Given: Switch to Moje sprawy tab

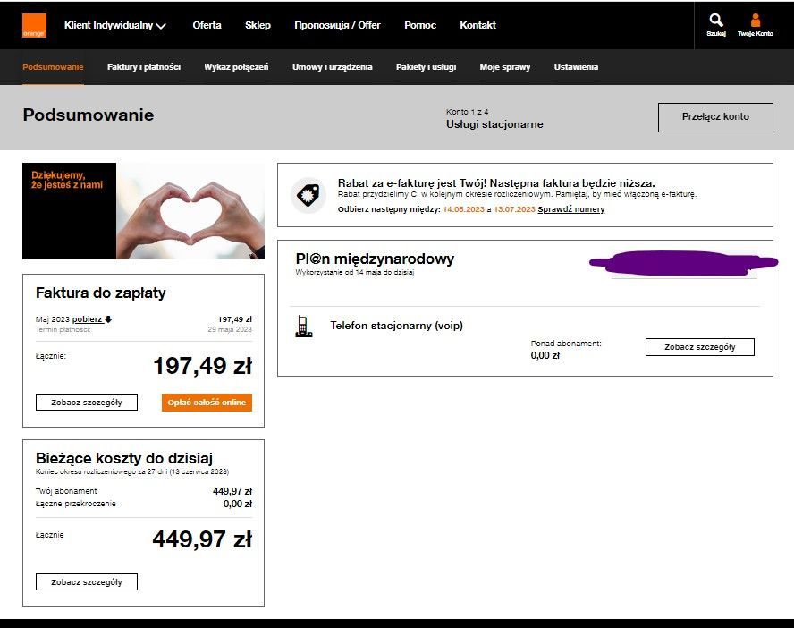Looking at the screenshot, I should tap(505, 67).
